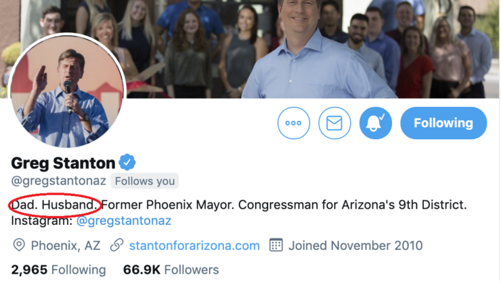Click the location pin icon
Image resolution: width=501 pixels, height=281 pixels.
pyautogui.click(x=19, y=245)
